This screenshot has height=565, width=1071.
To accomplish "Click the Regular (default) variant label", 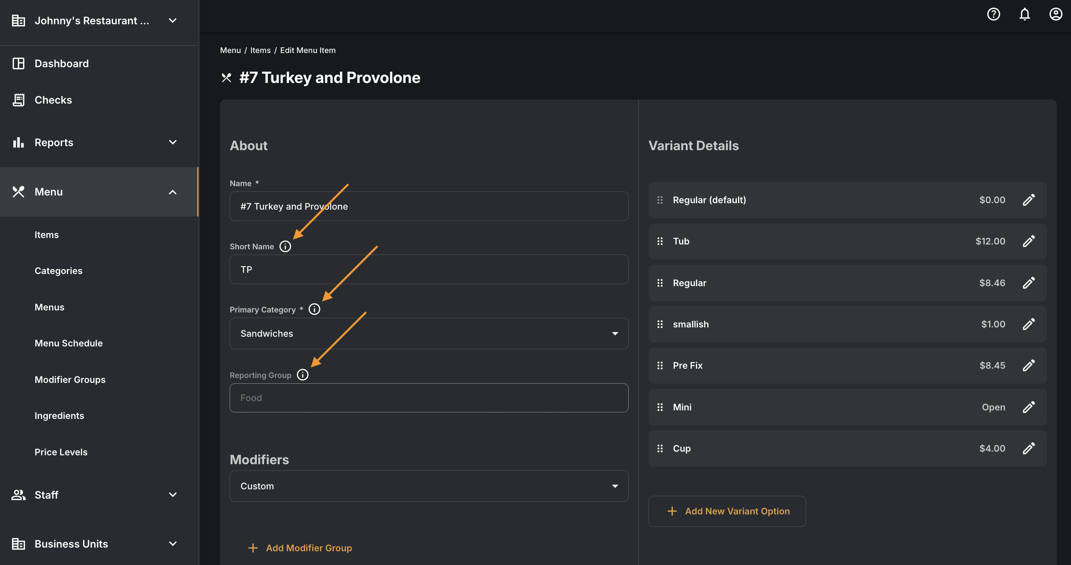I will click(709, 200).
